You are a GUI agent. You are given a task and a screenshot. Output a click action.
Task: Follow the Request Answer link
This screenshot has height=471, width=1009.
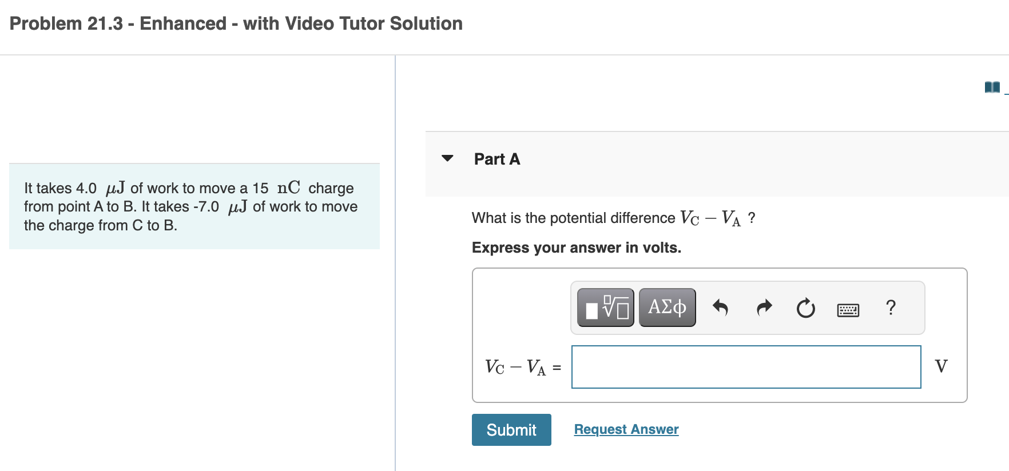point(626,429)
